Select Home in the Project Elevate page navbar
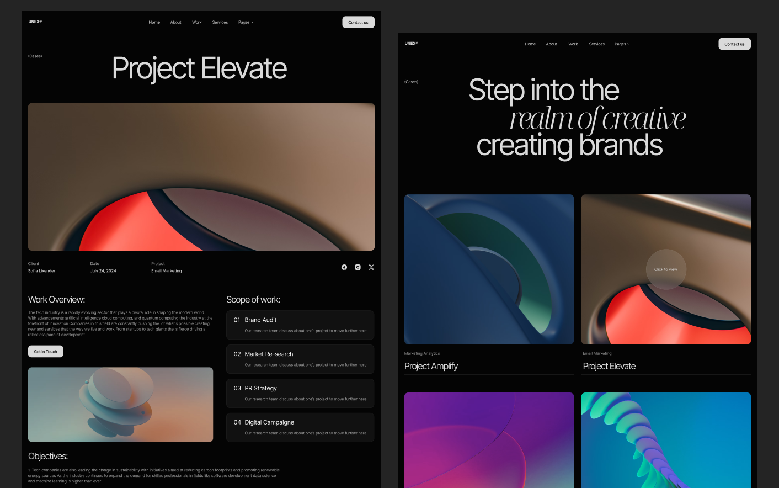The image size is (779, 488). [154, 23]
